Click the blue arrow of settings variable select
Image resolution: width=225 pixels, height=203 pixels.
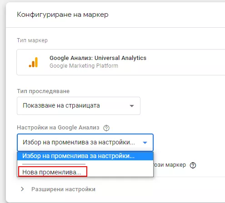click(145, 143)
